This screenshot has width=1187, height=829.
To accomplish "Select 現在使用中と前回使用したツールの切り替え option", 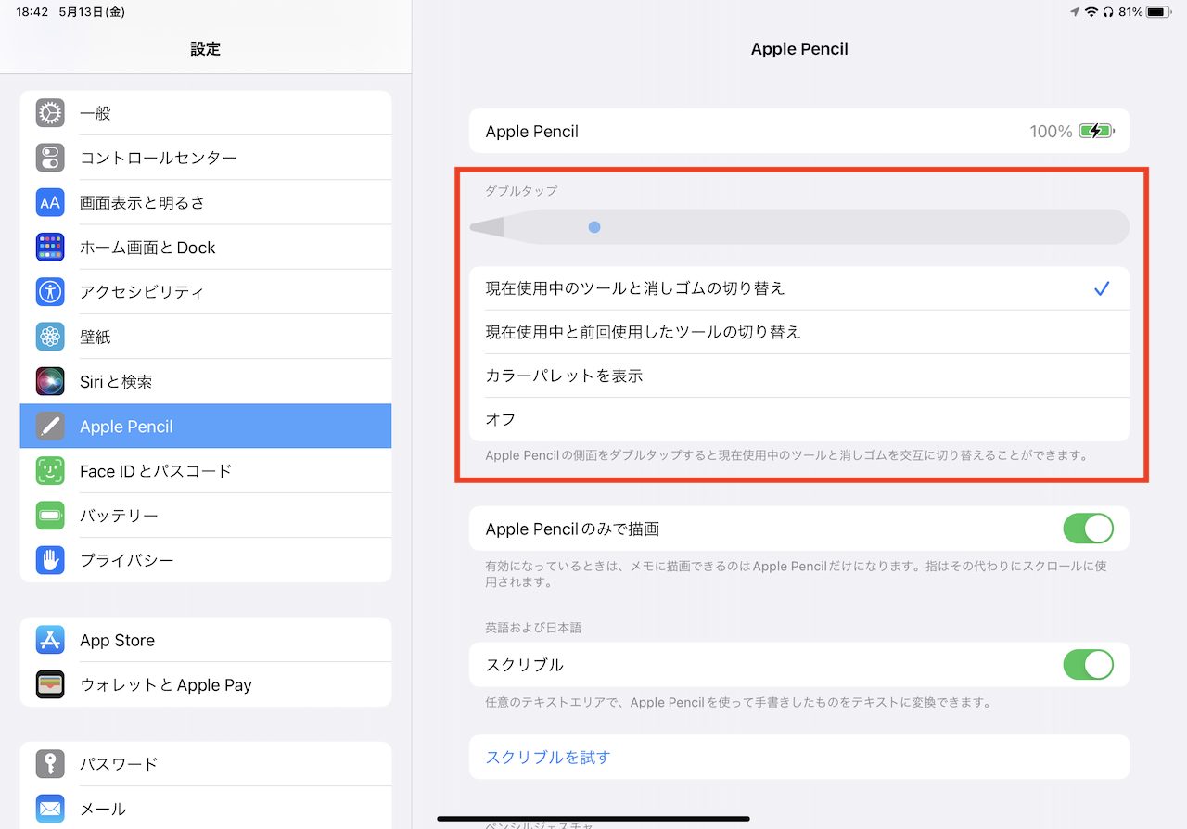I will coord(798,332).
